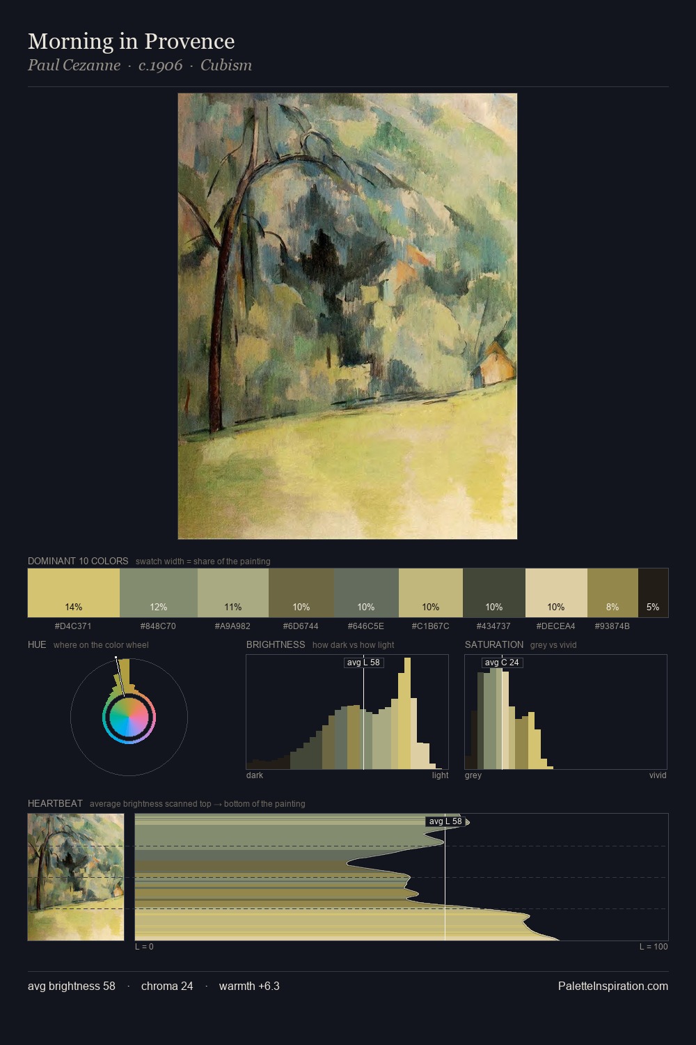This screenshot has width=696, height=1045.
Task: Open the main Morning in Provence painting
Action: click(347, 316)
